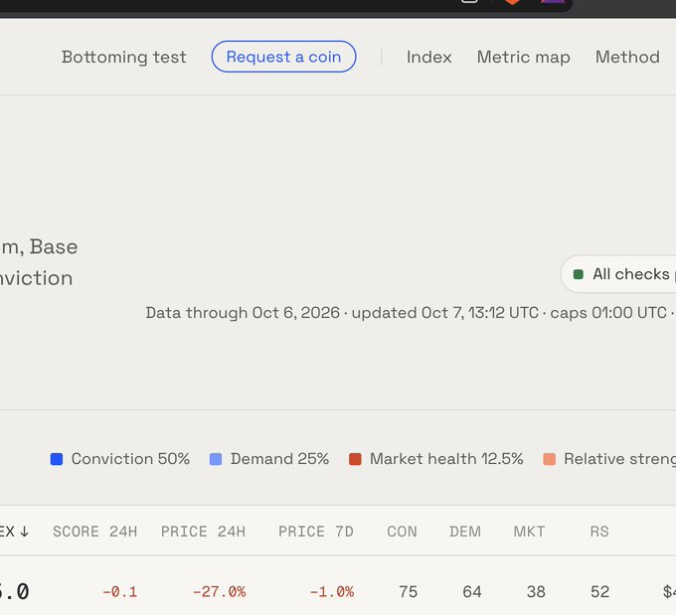
Task: Click the light blue Demand 25% swatch
Action: (x=216, y=459)
